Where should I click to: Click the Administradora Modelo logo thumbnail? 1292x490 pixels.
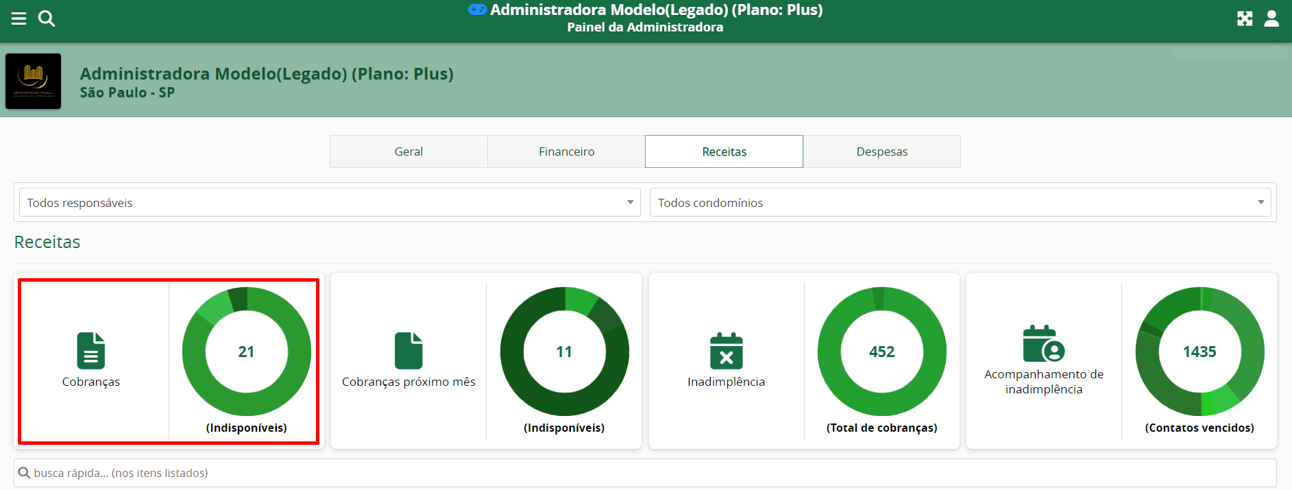(33, 82)
